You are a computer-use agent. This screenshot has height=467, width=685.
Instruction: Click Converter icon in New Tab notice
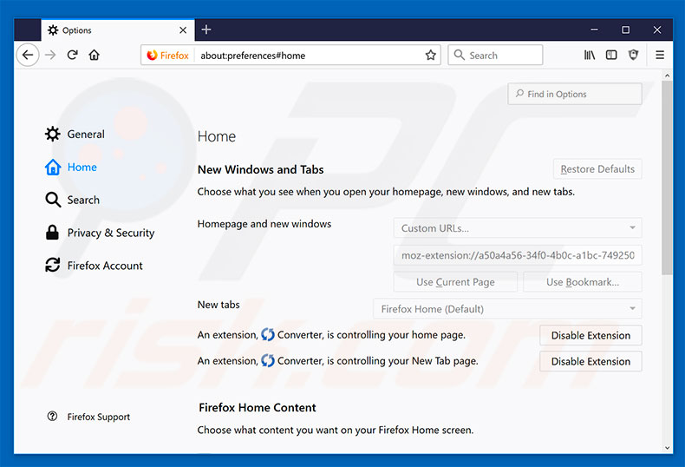(x=268, y=361)
